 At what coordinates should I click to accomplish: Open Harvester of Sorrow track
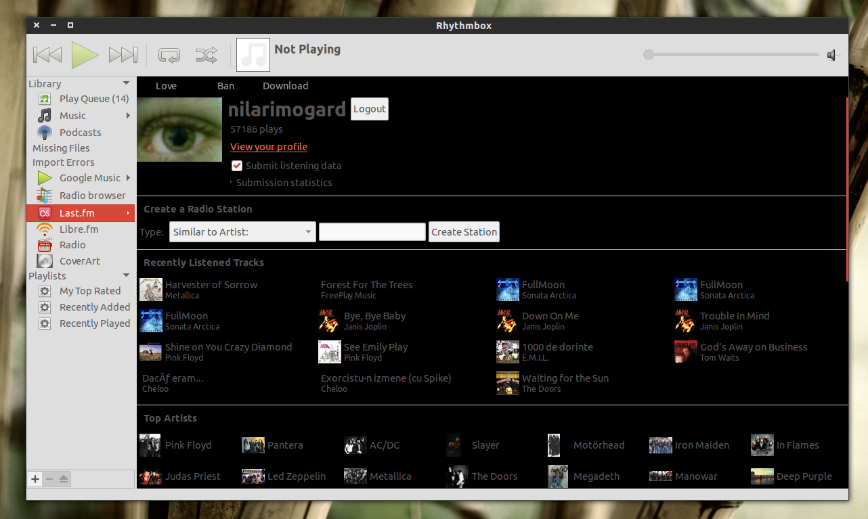(211, 285)
